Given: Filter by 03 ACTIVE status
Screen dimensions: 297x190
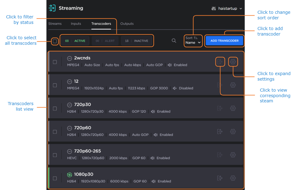Looking at the screenshot, I should [75, 41].
